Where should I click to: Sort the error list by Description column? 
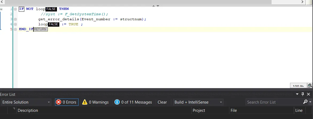pyautogui.click(x=28, y=110)
